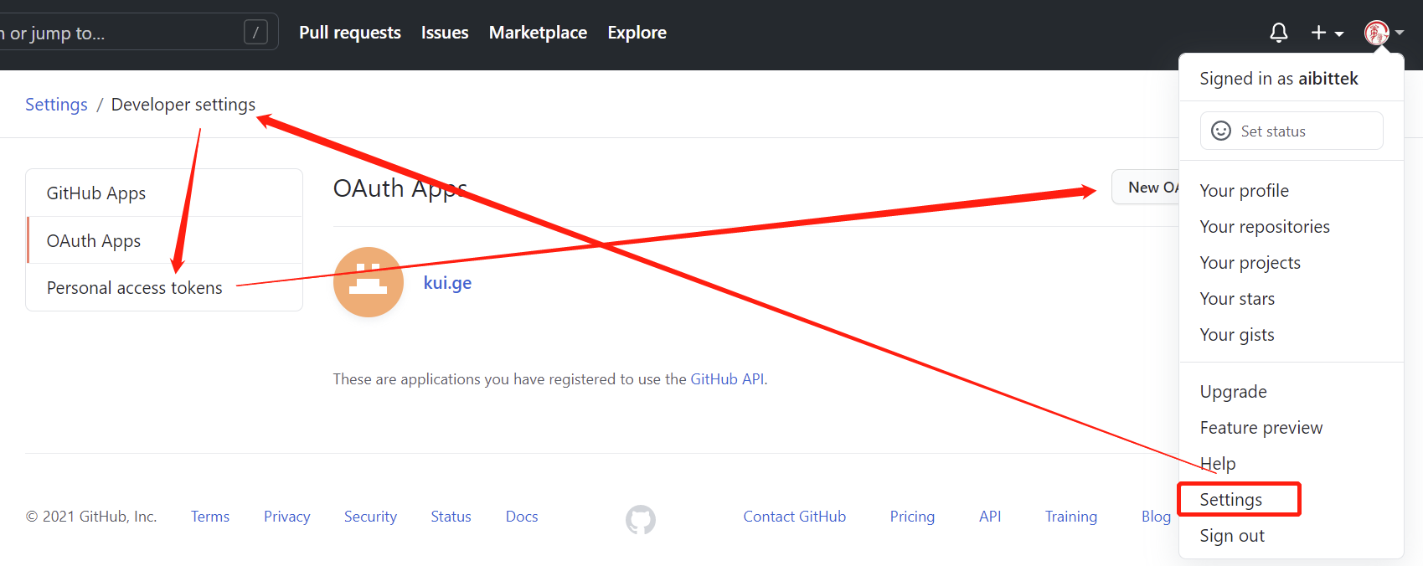Follow the GitHub API link
This screenshot has width=1423, height=566.
tap(727, 379)
